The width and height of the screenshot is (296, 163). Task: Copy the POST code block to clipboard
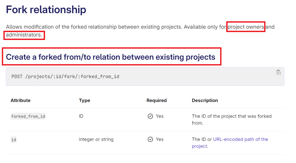pos(278,72)
